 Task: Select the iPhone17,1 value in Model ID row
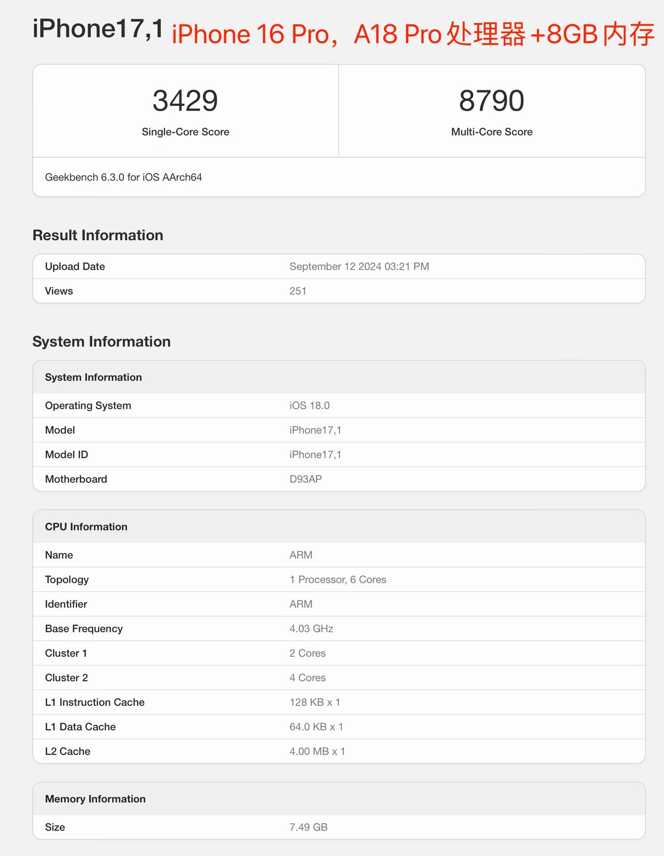coord(315,454)
